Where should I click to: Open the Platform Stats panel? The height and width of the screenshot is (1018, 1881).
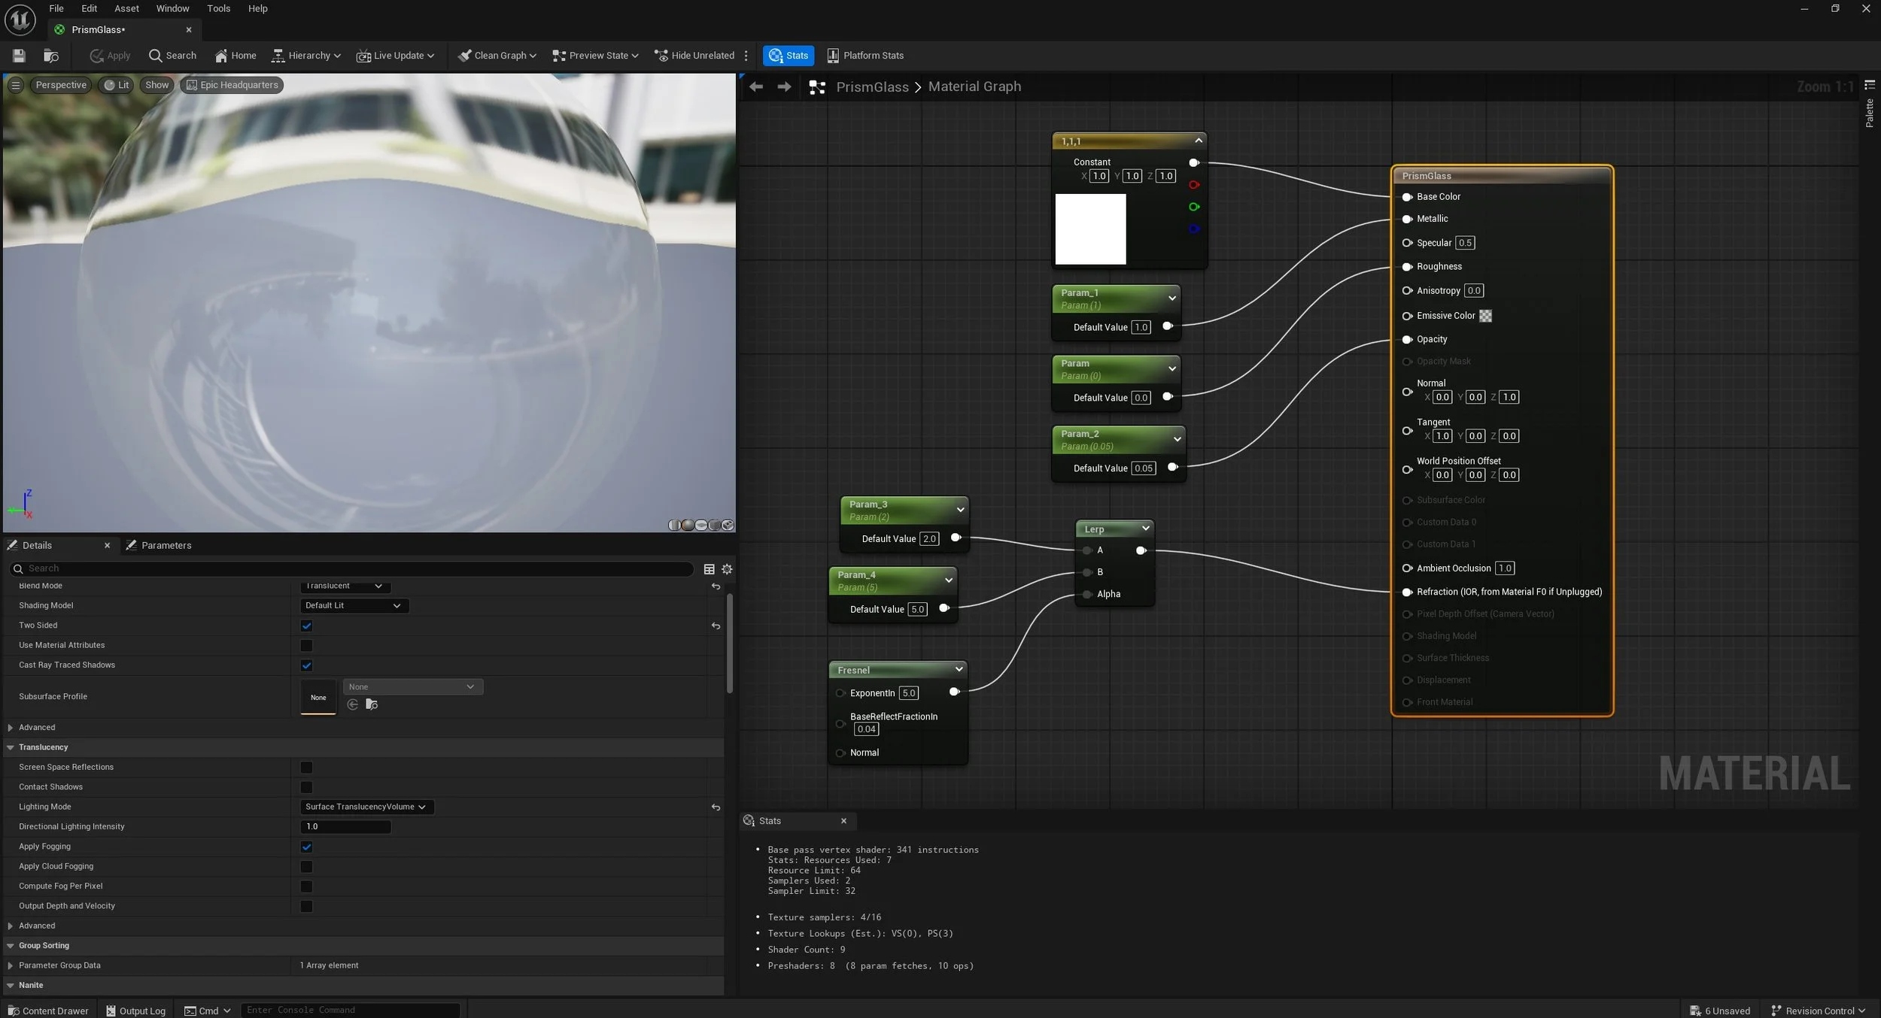coord(865,56)
